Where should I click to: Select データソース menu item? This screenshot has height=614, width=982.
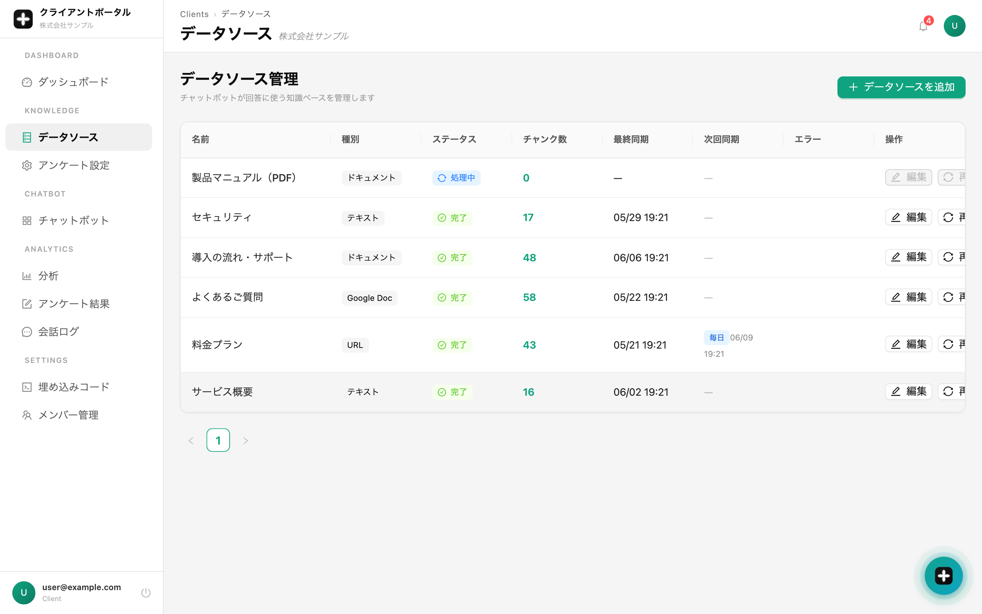(x=79, y=138)
